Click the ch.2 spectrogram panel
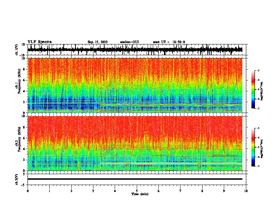The height and width of the screenshot is (214, 277). click(135, 143)
